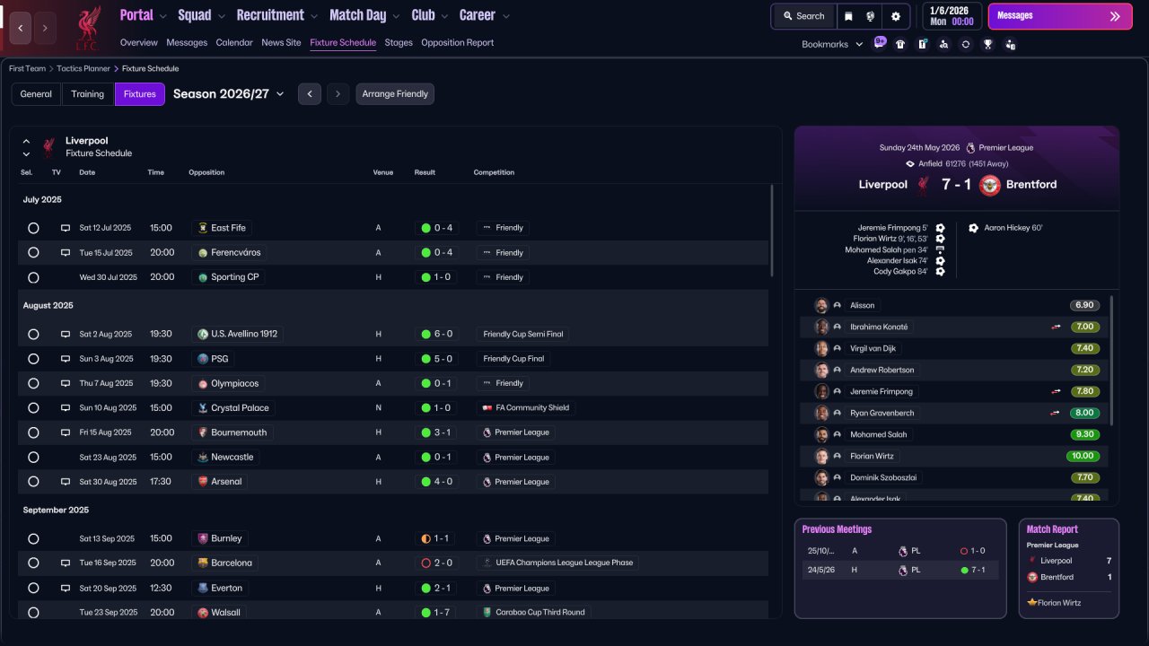The image size is (1149, 646).
Task: Click the Crystal Palace club badge
Action: pyautogui.click(x=203, y=408)
